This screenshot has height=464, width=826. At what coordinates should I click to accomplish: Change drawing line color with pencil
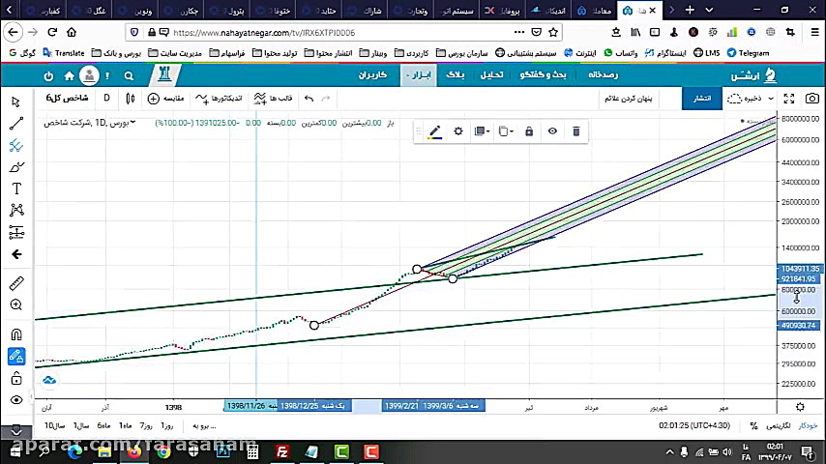pos(434,131)
